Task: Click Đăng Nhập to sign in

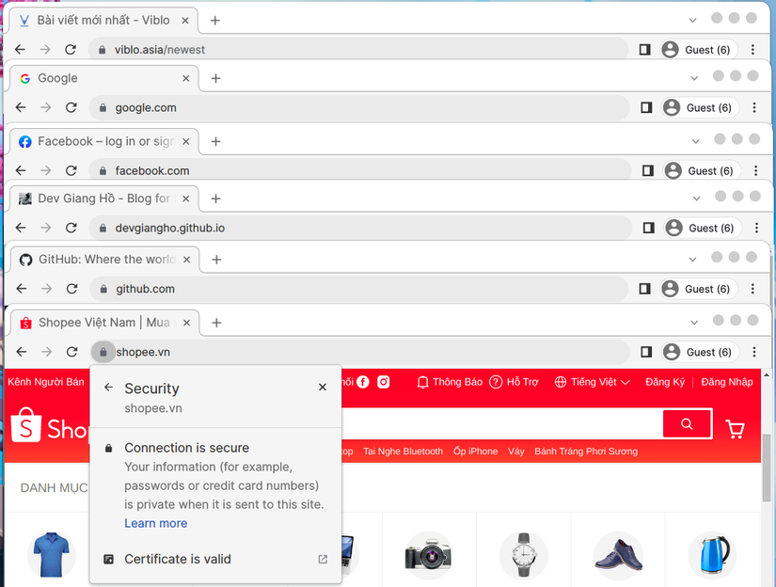Action: click(x=728, y=382)
